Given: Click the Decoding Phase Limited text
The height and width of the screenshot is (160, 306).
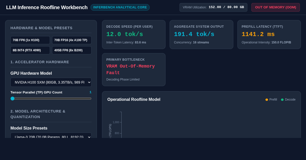Looking at the screenshot, I should pos(123,79).
